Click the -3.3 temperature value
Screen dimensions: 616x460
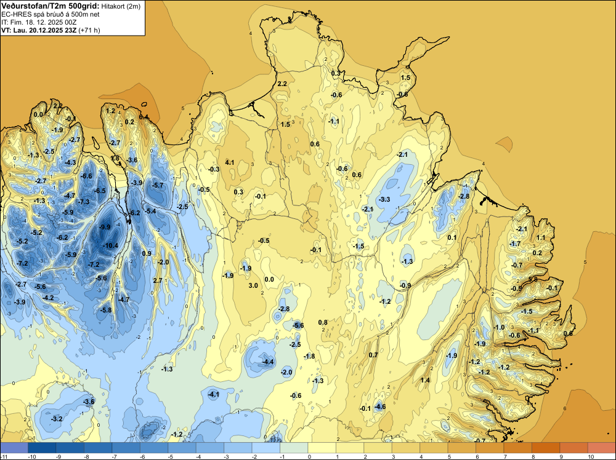click(x=384, y=199)
